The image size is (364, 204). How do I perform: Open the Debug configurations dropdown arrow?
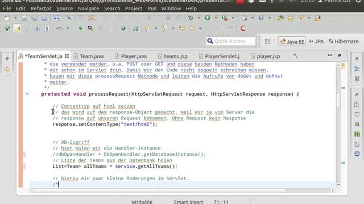pyautogui.click(x=198, y=18)
